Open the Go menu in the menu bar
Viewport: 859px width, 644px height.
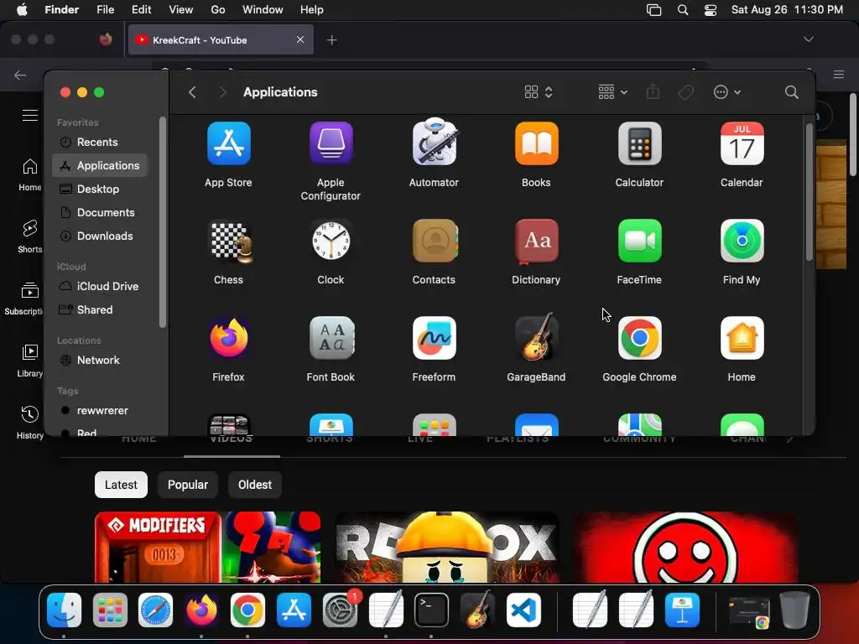[218, 10]
